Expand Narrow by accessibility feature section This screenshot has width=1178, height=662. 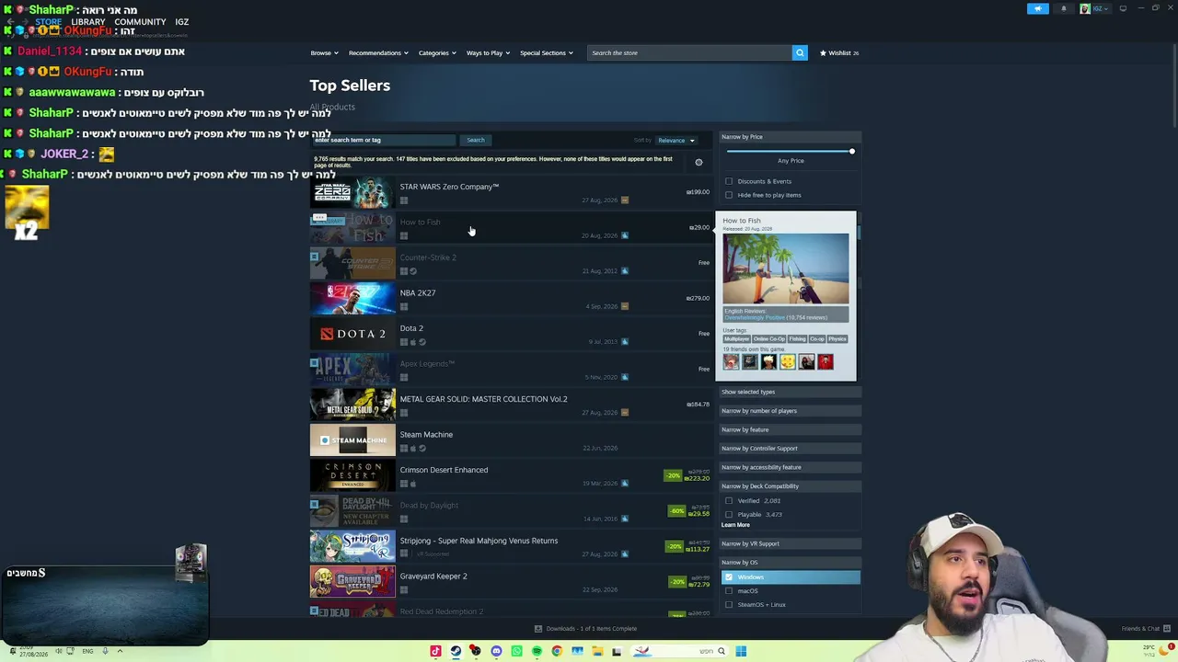(789, 467)
